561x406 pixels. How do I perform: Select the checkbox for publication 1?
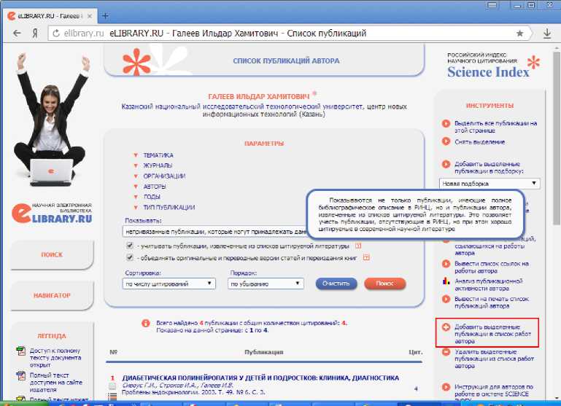(x=112, y=386)
